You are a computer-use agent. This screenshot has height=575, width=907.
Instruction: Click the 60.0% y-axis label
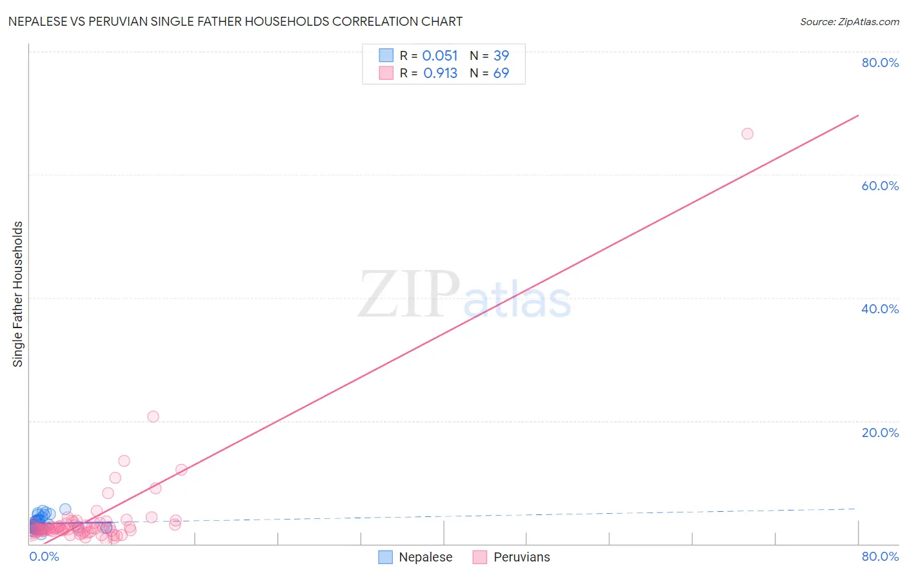pos(880,186)
